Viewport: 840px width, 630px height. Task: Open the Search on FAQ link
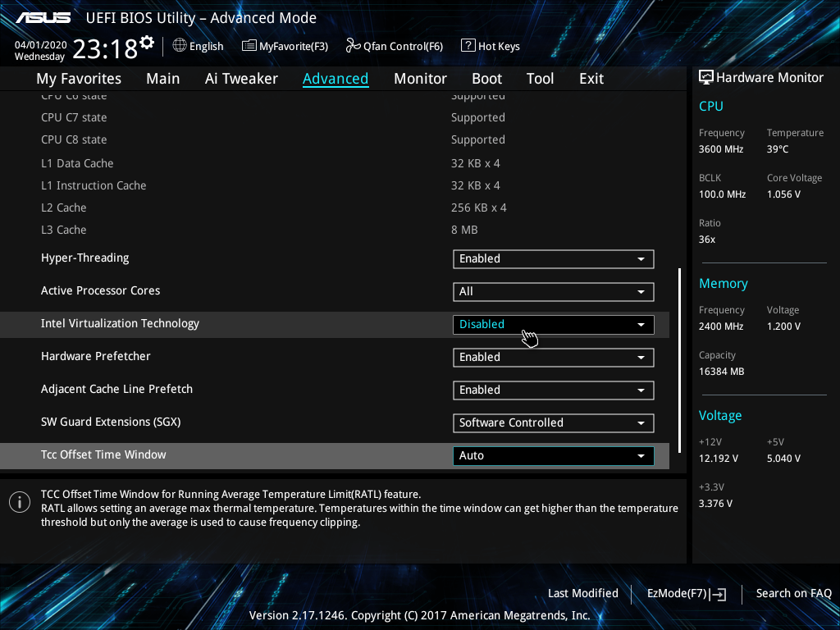coord(794,593)
